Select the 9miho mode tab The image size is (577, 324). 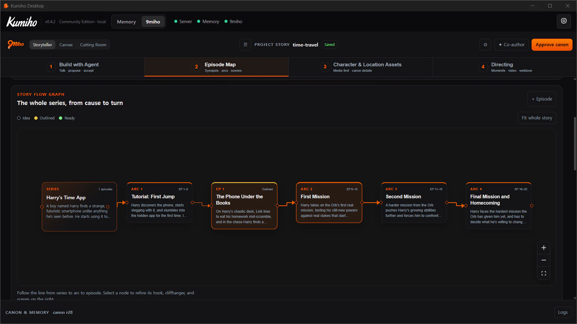[153, 22]
